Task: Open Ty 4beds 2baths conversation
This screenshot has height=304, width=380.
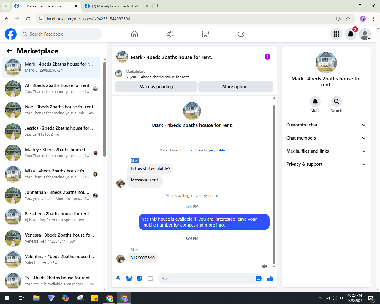Action: coord(51,281)
